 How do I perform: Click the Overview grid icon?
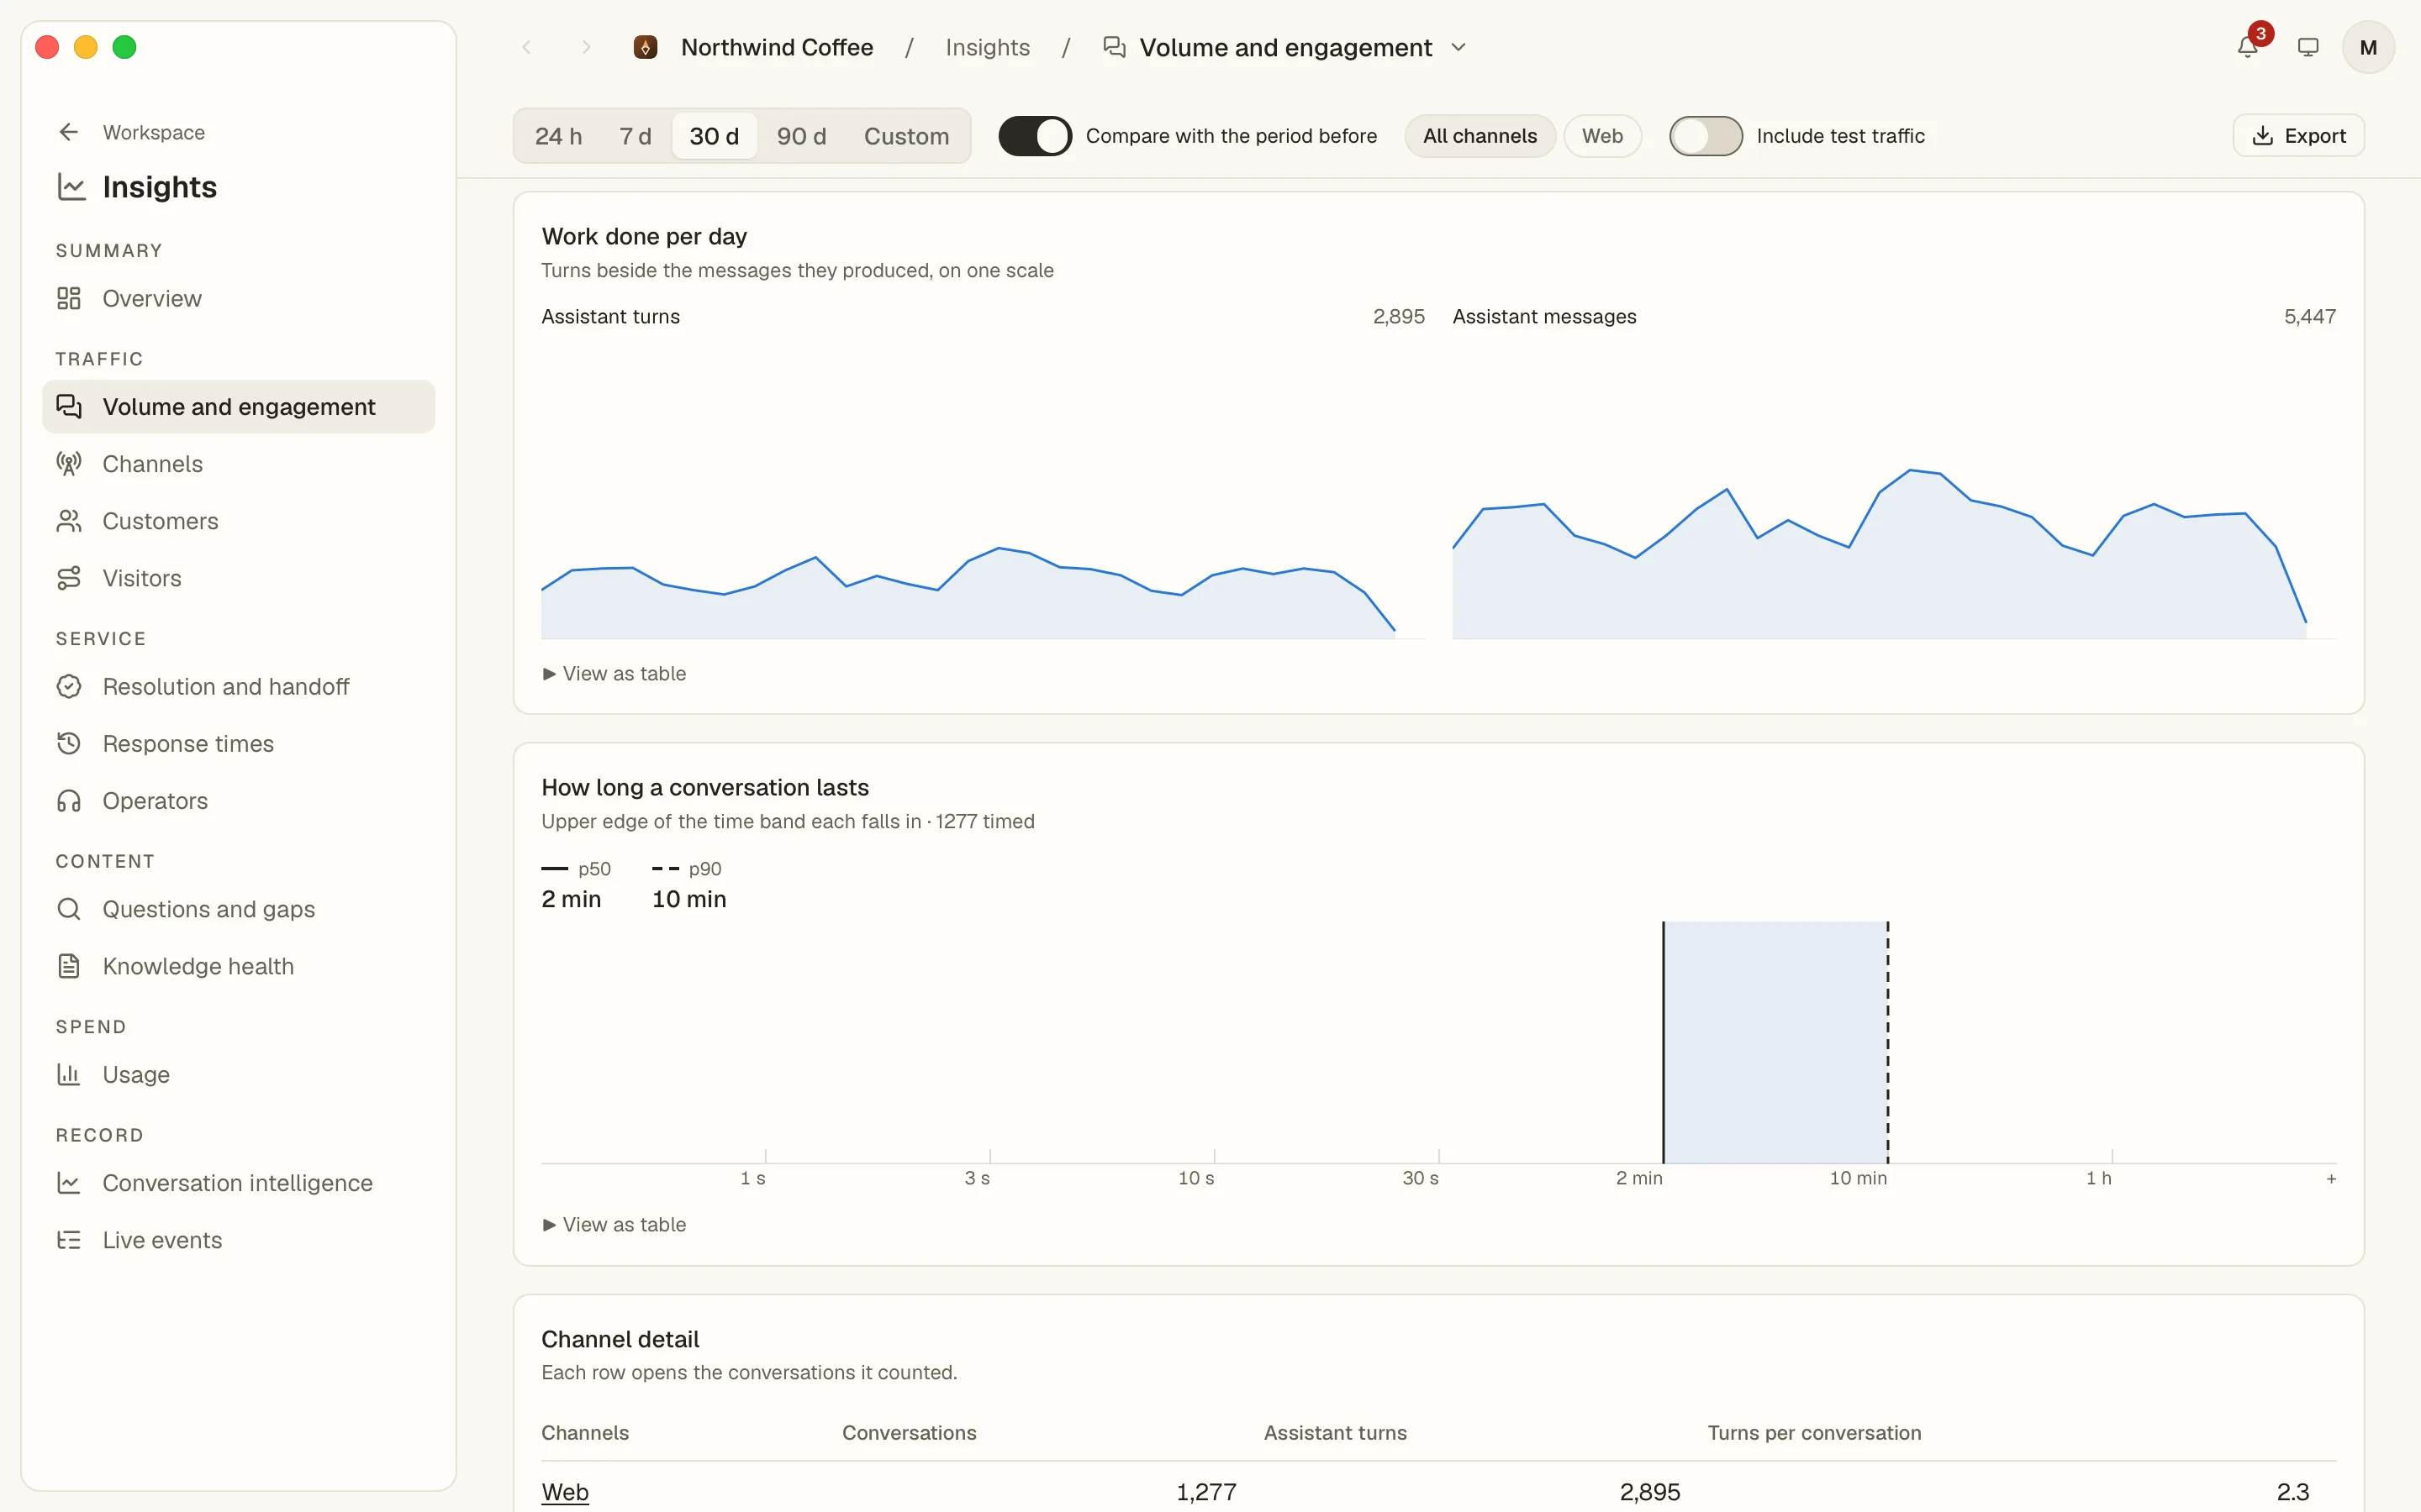click(x=69, y=298)
